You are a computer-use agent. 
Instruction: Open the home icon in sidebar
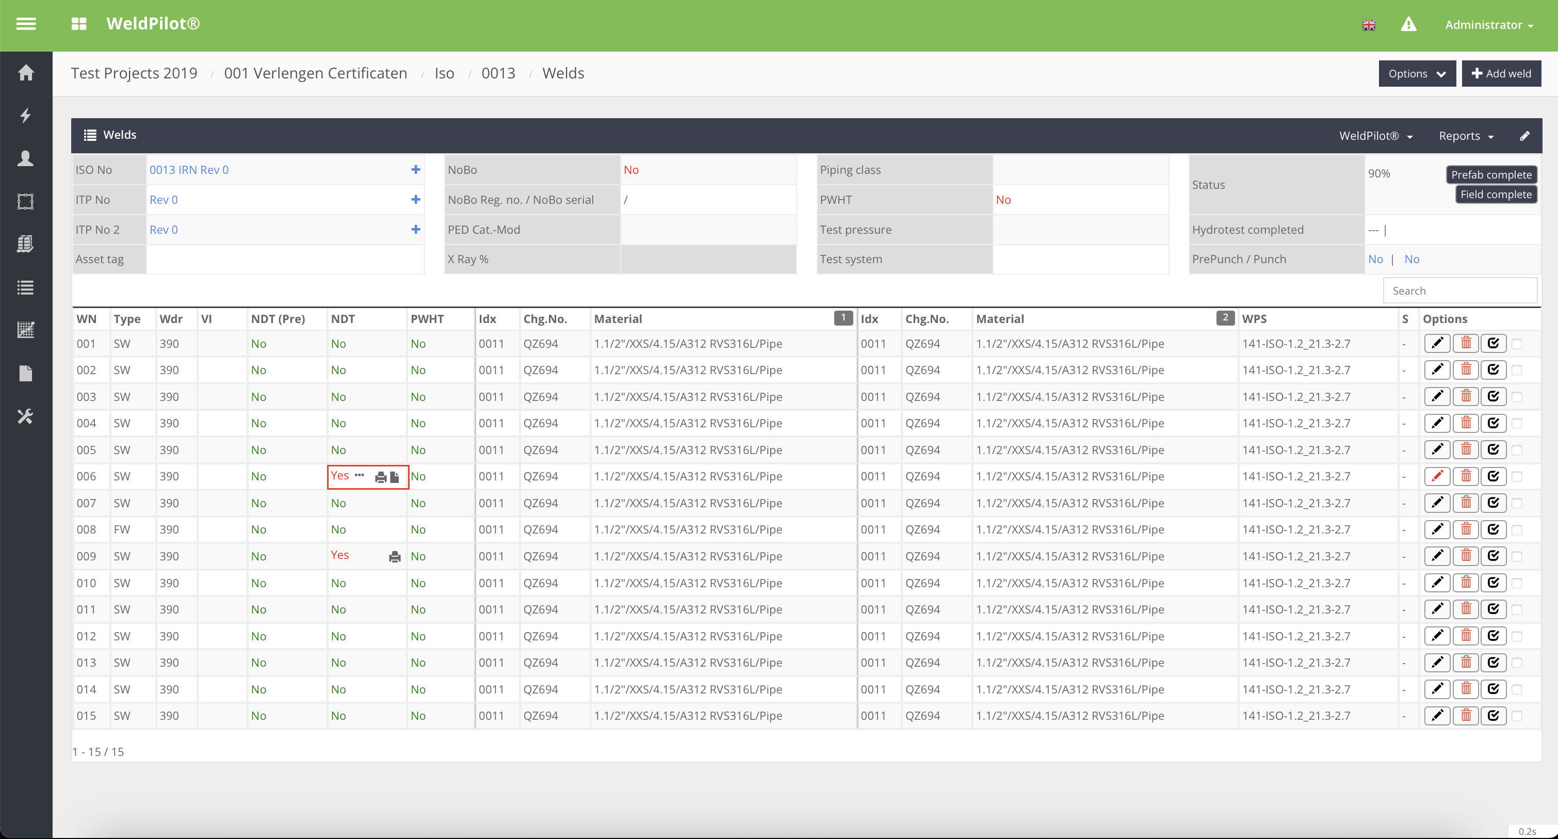pyautogui.click(x=25, y=73)
